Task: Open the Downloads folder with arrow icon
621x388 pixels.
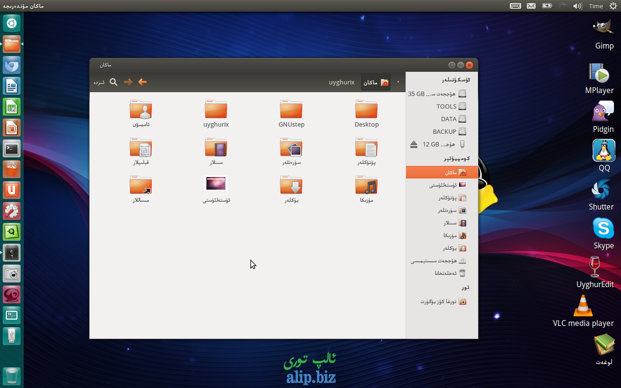Action: click(291, 189)
